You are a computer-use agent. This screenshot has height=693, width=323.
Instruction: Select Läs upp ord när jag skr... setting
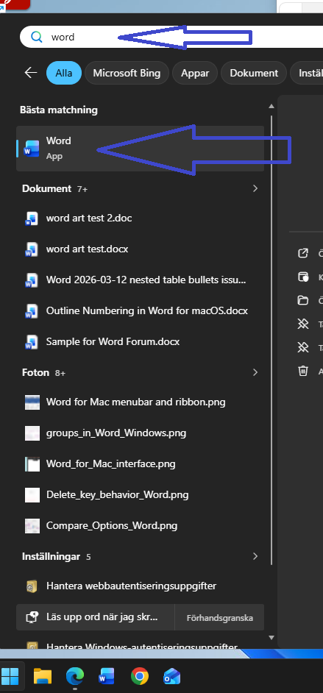[x=96, y=617]
